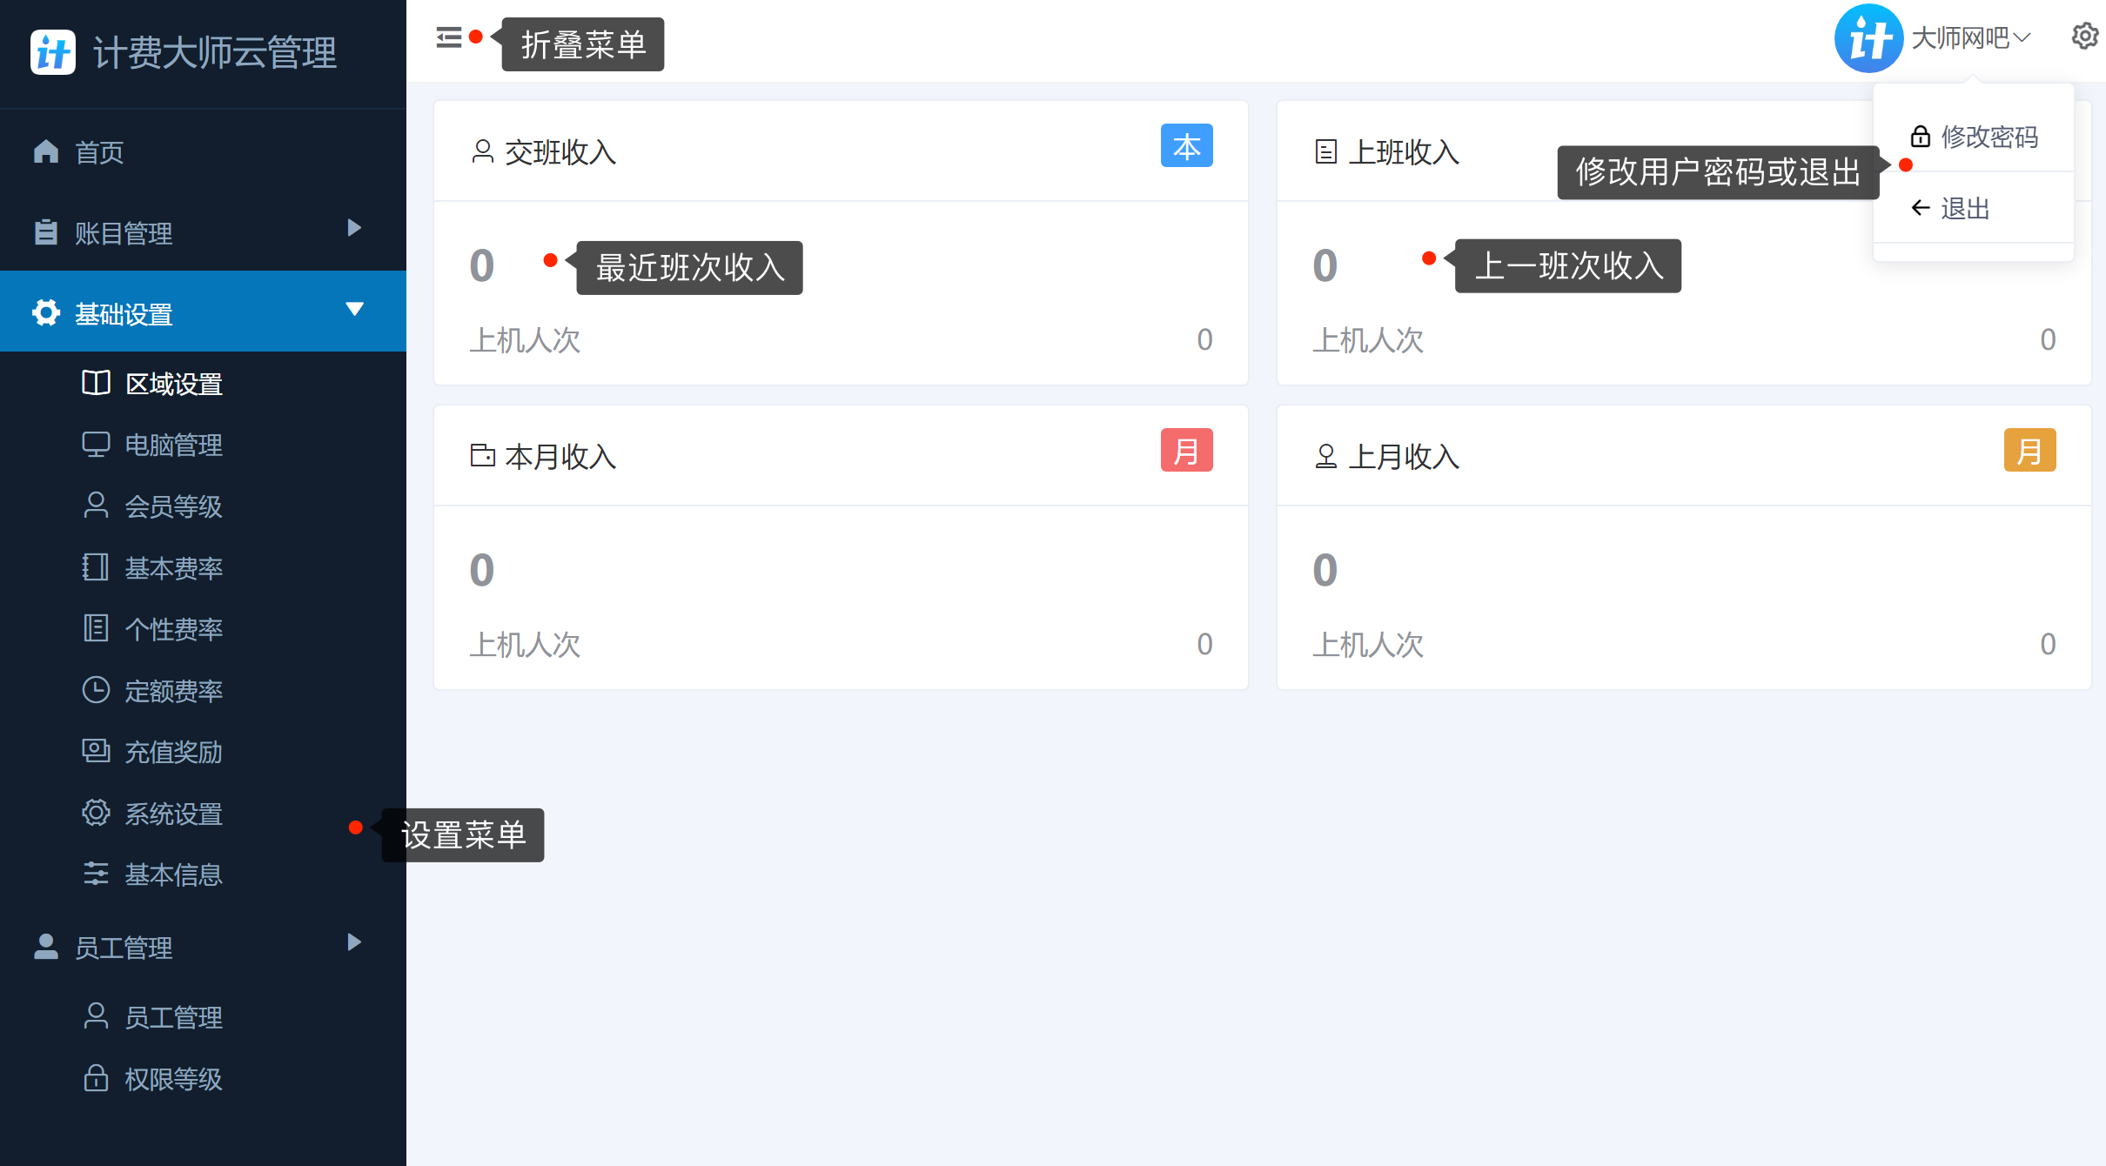Open 电脑管理 in the sidebar
2106x1166 pixels.
point(203,444)
